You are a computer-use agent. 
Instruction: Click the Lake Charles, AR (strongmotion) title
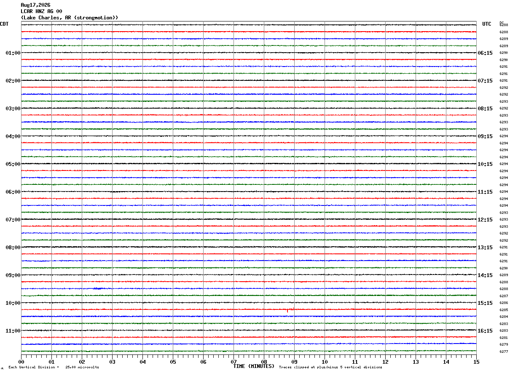[x=70, y=18]
